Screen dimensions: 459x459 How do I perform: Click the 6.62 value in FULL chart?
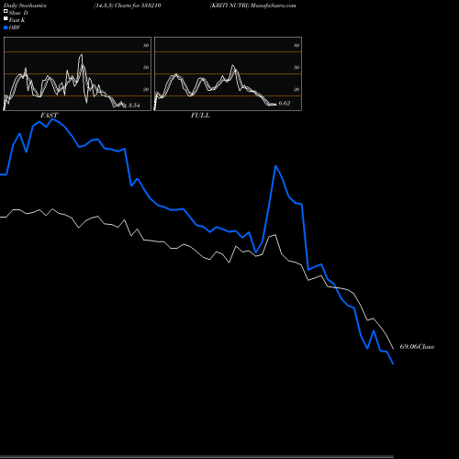(285, 104)
